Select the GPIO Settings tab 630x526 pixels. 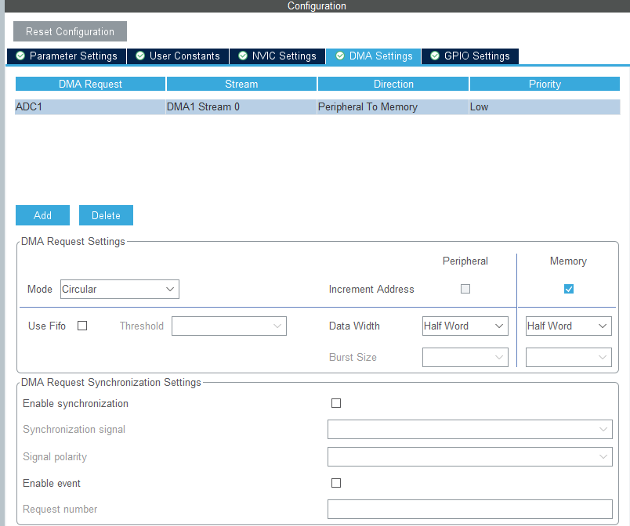pyautogui.click(x=470, y=56)
